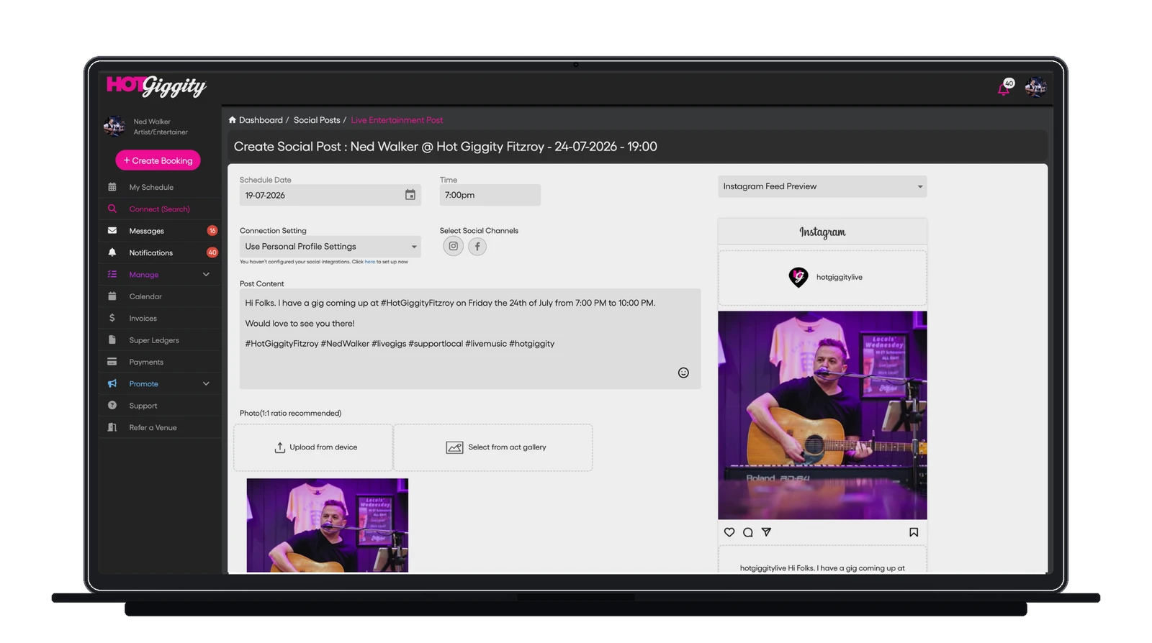This screenshot has height=643, width=1152.
Task: Click Select from act gallery button
Action: (493, 447)
